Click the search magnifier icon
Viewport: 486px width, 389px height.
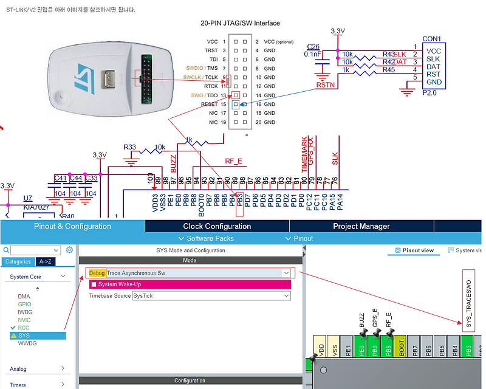tap(5, 249)
